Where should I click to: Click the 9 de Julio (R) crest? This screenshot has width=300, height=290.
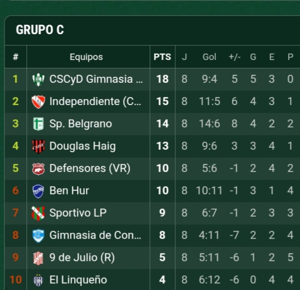click(38, 258)
